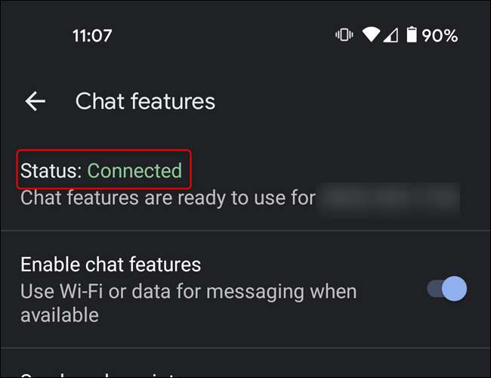Viewport: 491px width, 378px height.
Task: Tap the battery status icon
Action: click(x=412, y=35)
